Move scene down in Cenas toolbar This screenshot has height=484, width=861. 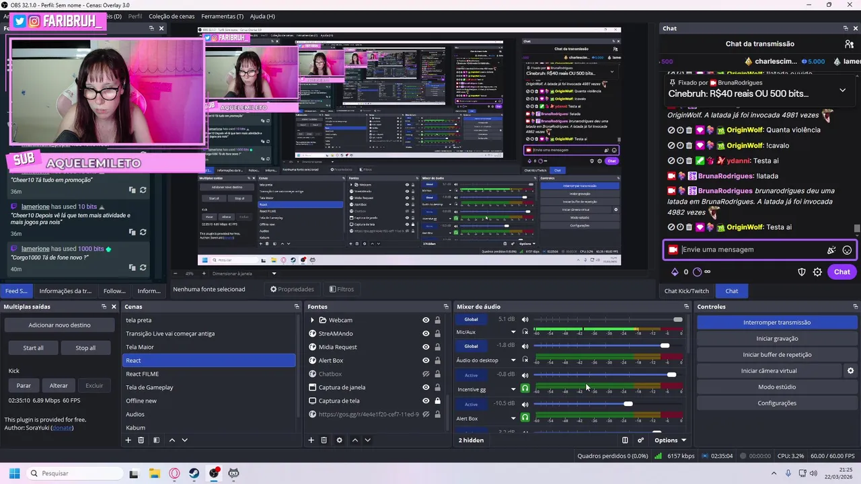pos(184,440)
